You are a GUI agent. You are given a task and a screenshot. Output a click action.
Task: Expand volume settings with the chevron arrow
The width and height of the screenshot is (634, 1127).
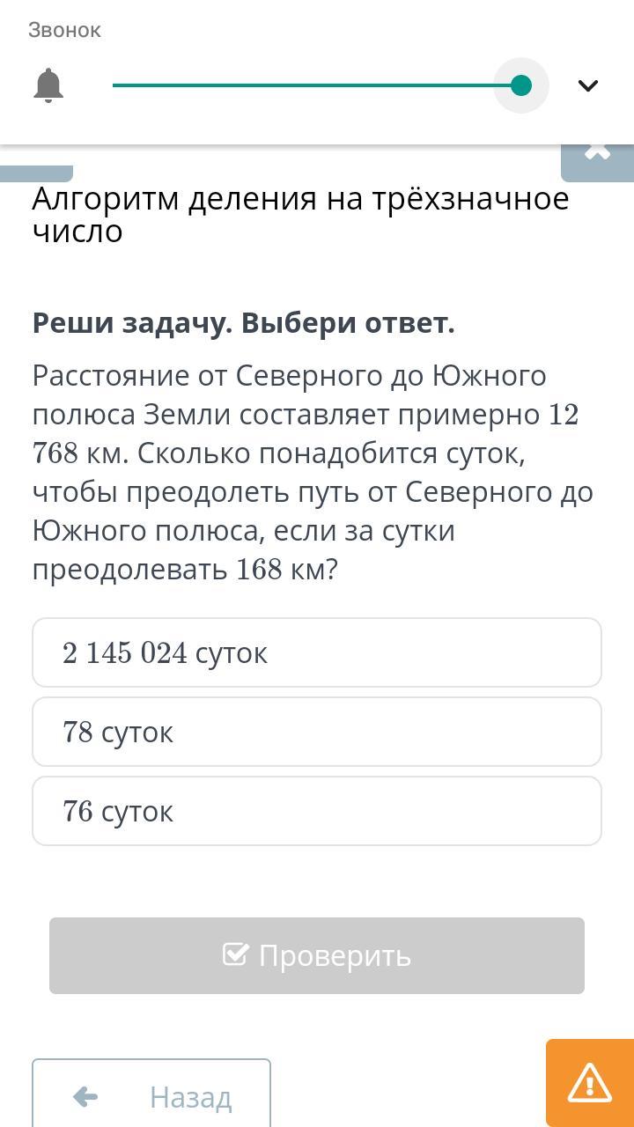[x=588, y=85]
